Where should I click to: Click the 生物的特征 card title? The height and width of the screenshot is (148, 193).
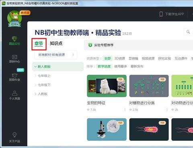point(96,103)
